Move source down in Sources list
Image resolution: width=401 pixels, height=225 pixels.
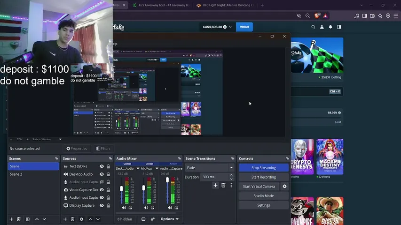[x=98, y=219]
